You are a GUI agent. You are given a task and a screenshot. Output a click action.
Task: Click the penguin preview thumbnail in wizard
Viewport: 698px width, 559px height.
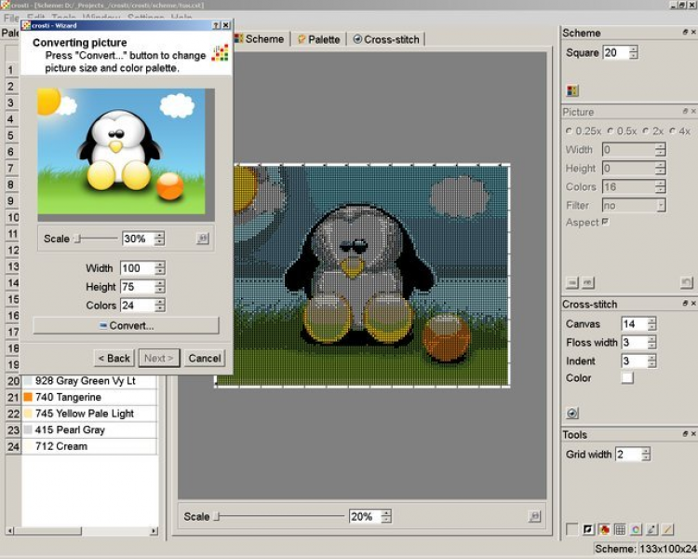pos(122,151)
